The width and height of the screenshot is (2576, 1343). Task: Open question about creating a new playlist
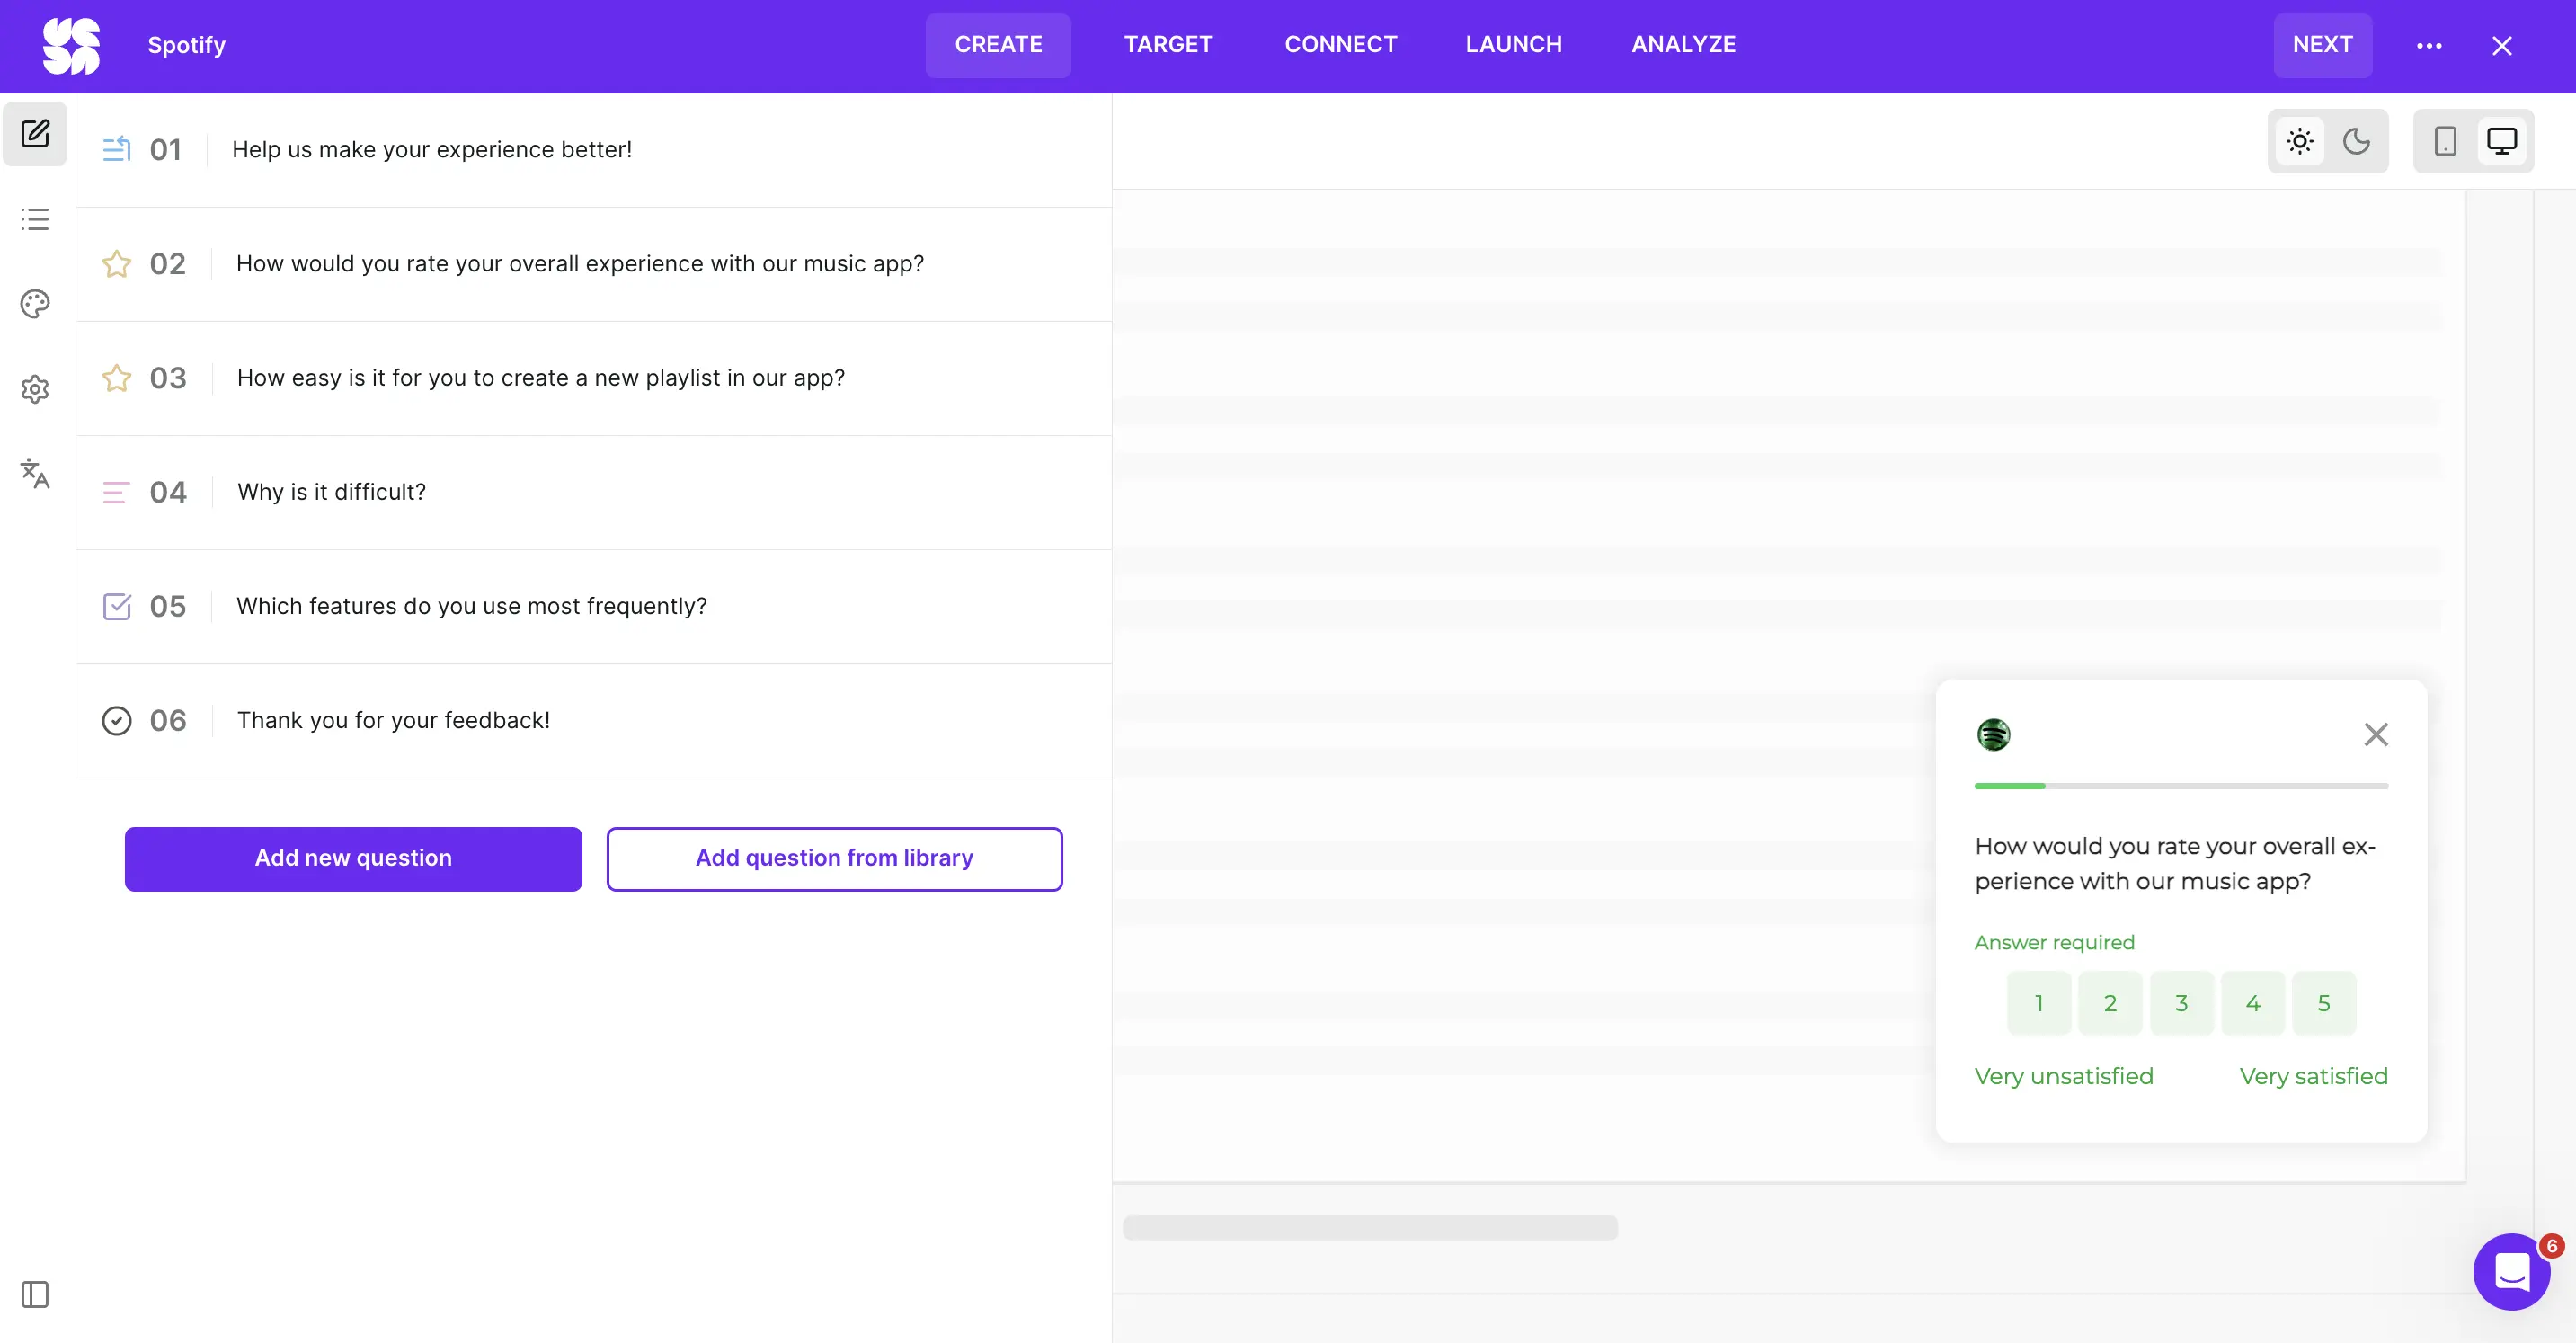coord(594,378)
